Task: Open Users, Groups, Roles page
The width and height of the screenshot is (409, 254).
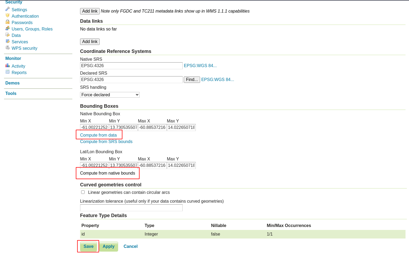Action: tap(32, 29)
